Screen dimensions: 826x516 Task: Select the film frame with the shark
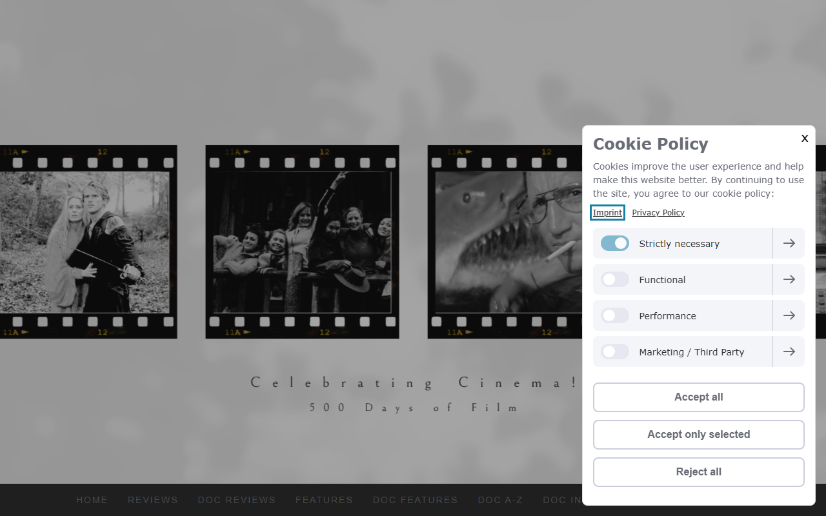(x=505, y=242)
